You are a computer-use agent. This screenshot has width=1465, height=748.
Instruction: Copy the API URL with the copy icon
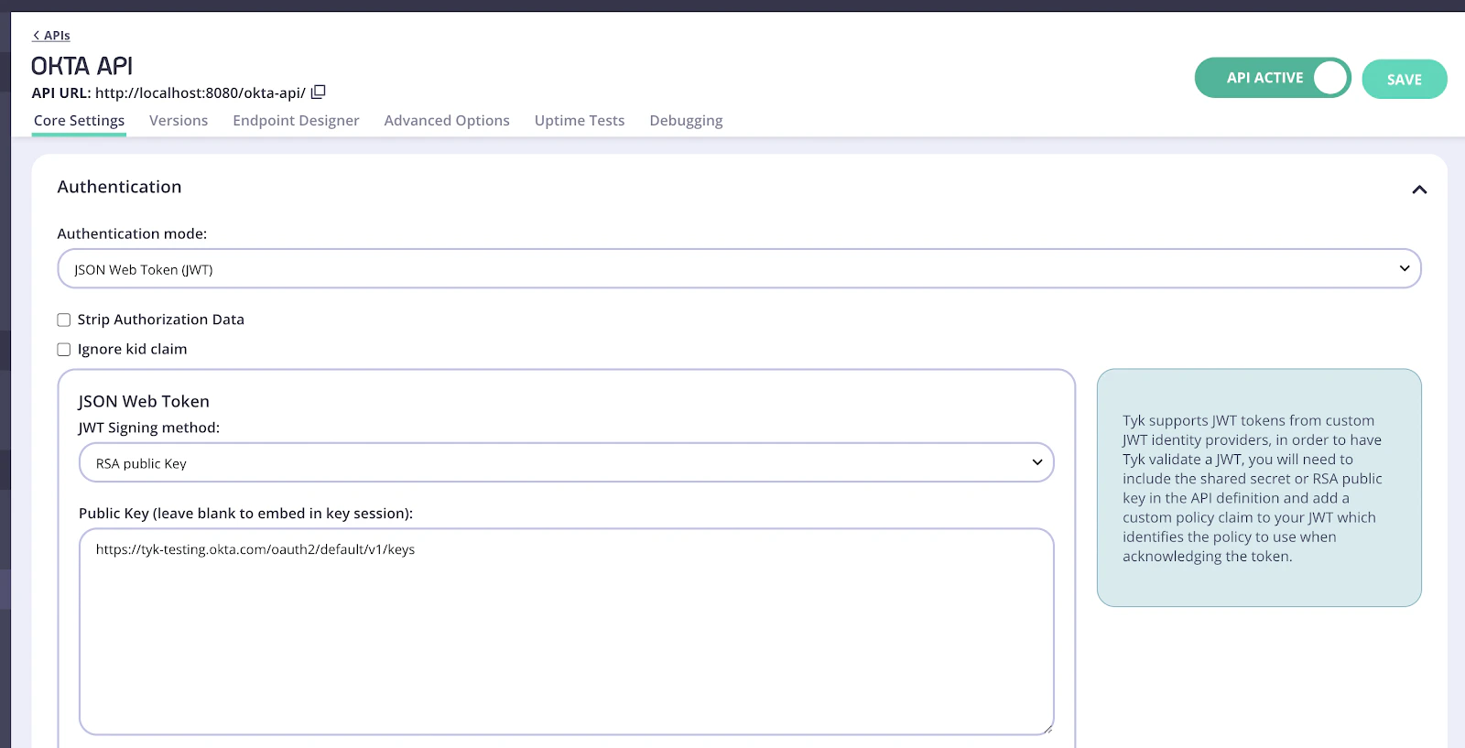pos(318,92)
